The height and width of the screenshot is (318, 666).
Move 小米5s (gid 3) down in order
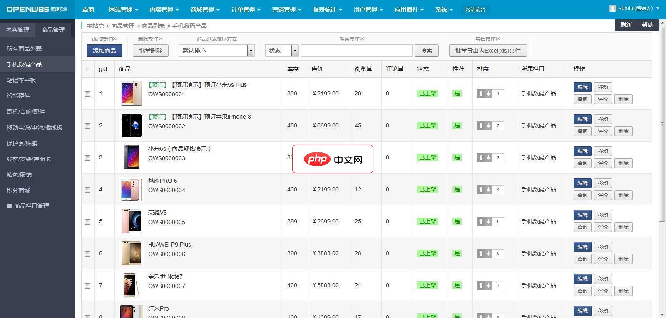[x=488, y=158]
